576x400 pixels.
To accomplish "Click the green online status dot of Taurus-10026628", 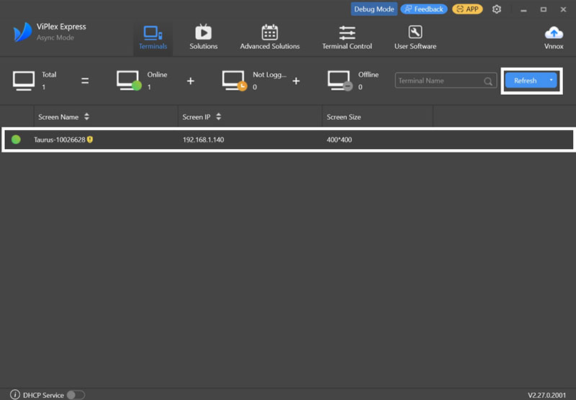I will point(16,140).
